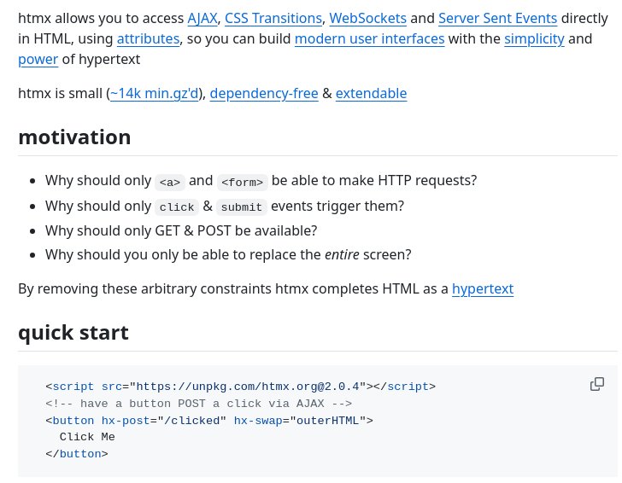
Task: Open the extendable link
Action: (371, 93)
